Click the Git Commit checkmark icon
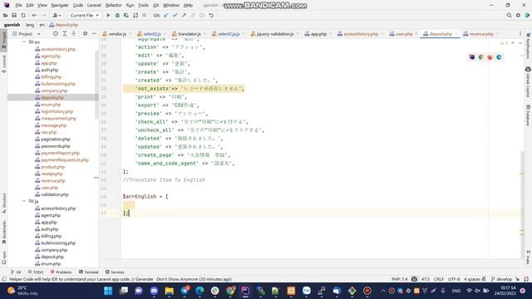 coord(175,15)
